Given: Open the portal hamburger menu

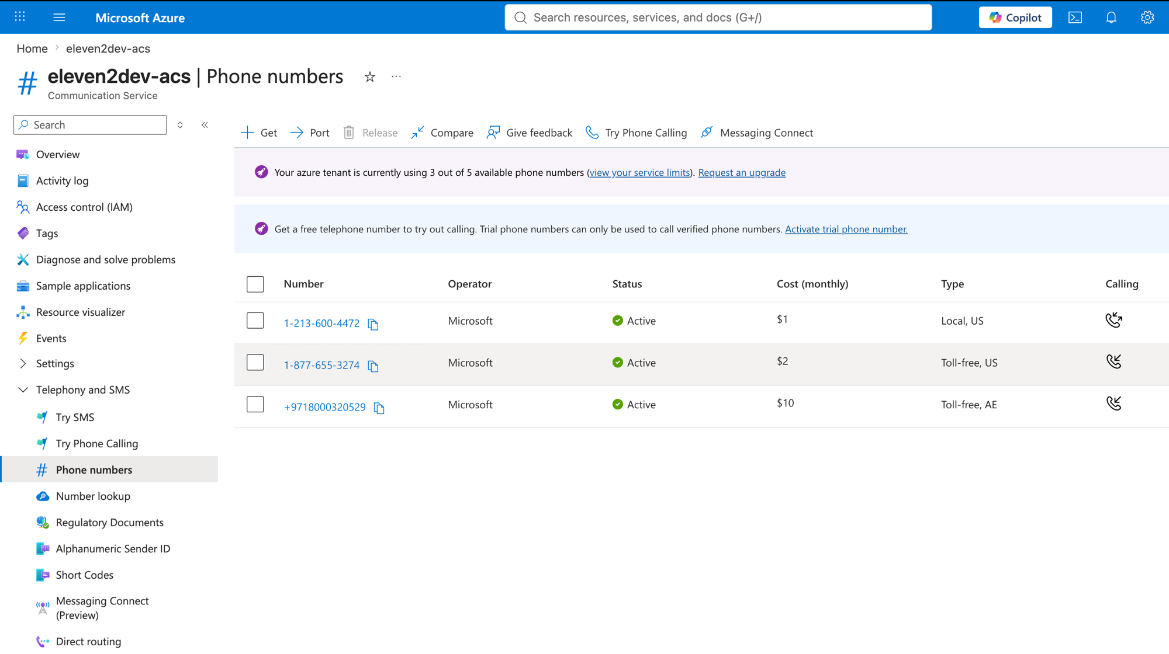Looking at the screenshot, I should pos(59,17).
